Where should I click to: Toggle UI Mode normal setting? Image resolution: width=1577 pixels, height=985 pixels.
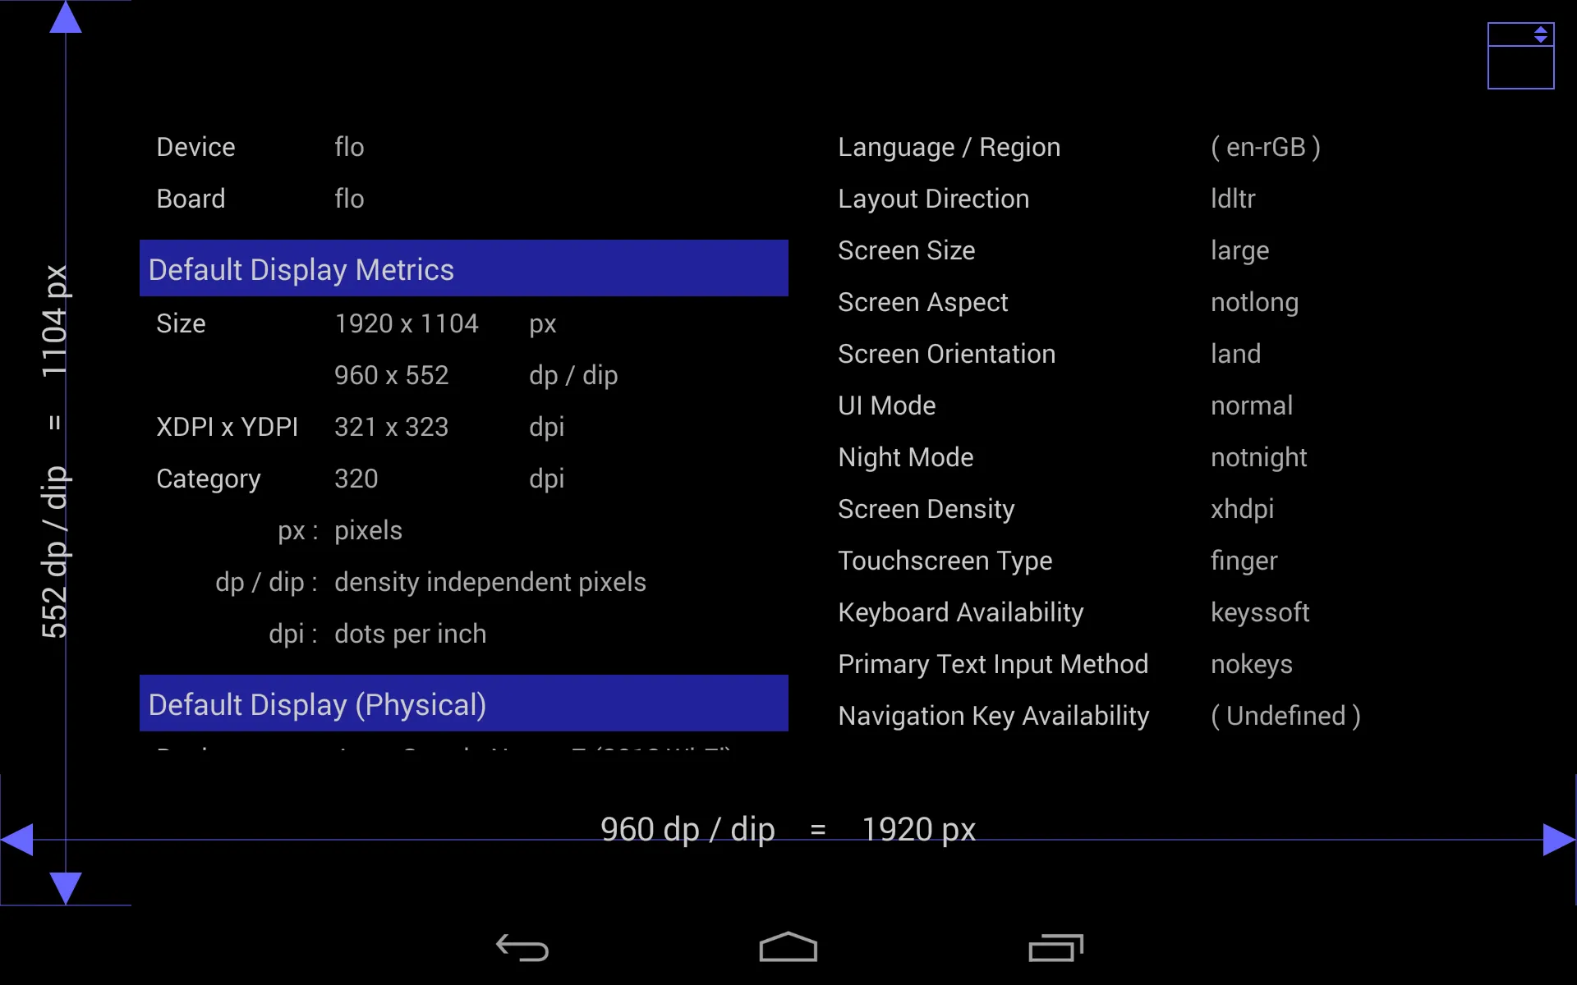(x=1249, y=405)
